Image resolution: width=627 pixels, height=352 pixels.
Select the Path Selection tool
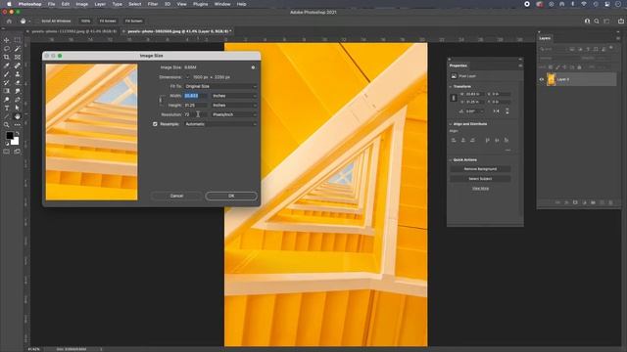click(x=18, y=109)
